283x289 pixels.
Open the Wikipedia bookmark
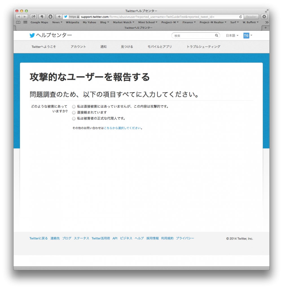(x=73, y=22)
